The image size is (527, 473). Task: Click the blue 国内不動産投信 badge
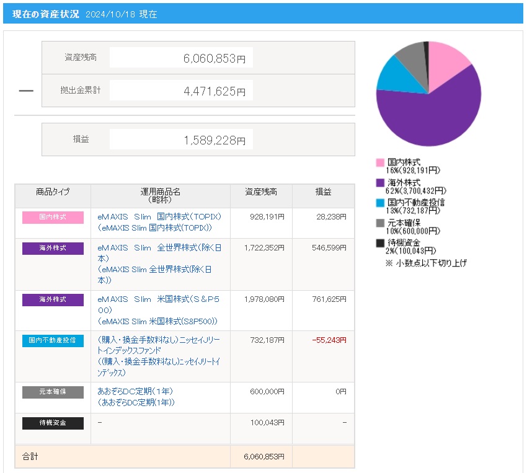tap(53, 340)
